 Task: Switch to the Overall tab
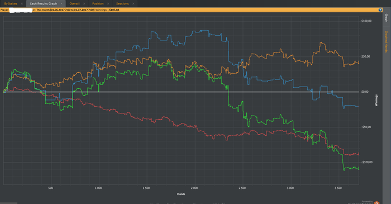tap(74, 3)
